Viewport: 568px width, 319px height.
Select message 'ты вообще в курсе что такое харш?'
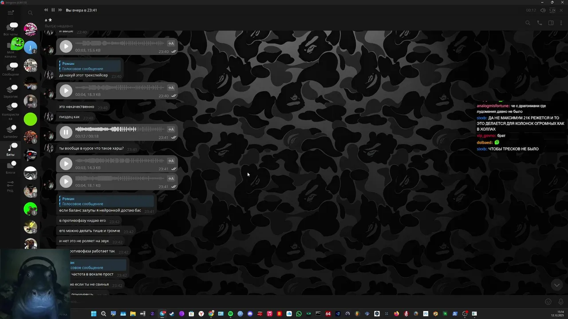coord(91,148)
